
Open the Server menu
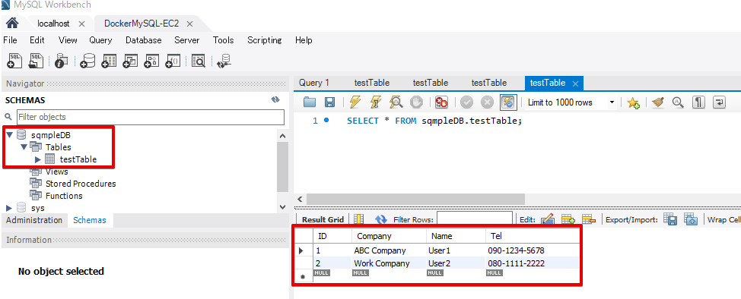click(186, 40)
